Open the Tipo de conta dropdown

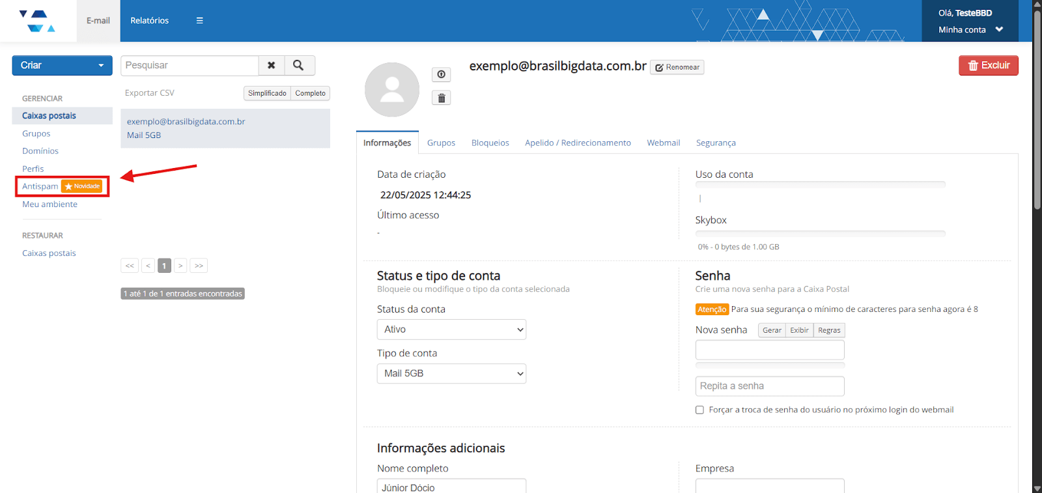(x=451, y=374)
